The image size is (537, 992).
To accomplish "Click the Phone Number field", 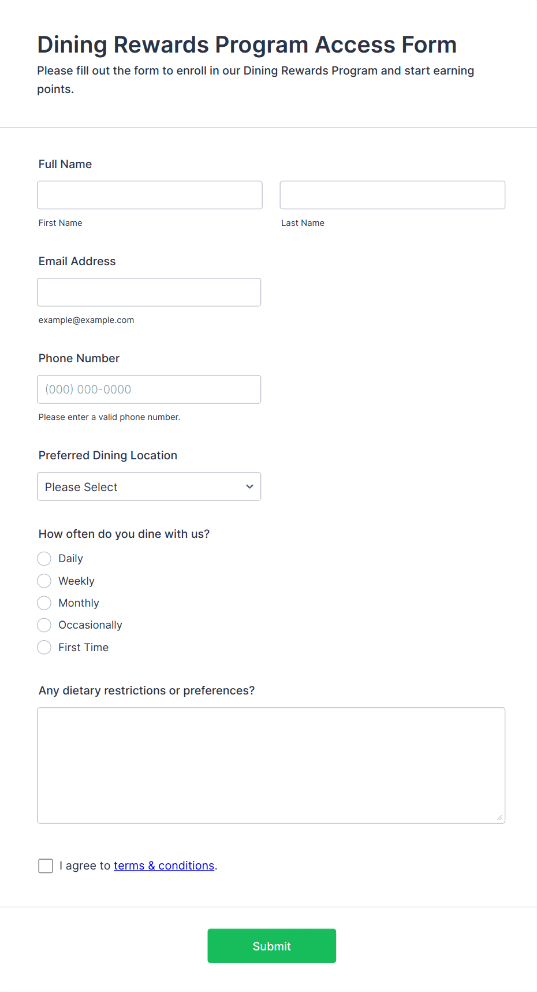I will [x=149, y=389].
